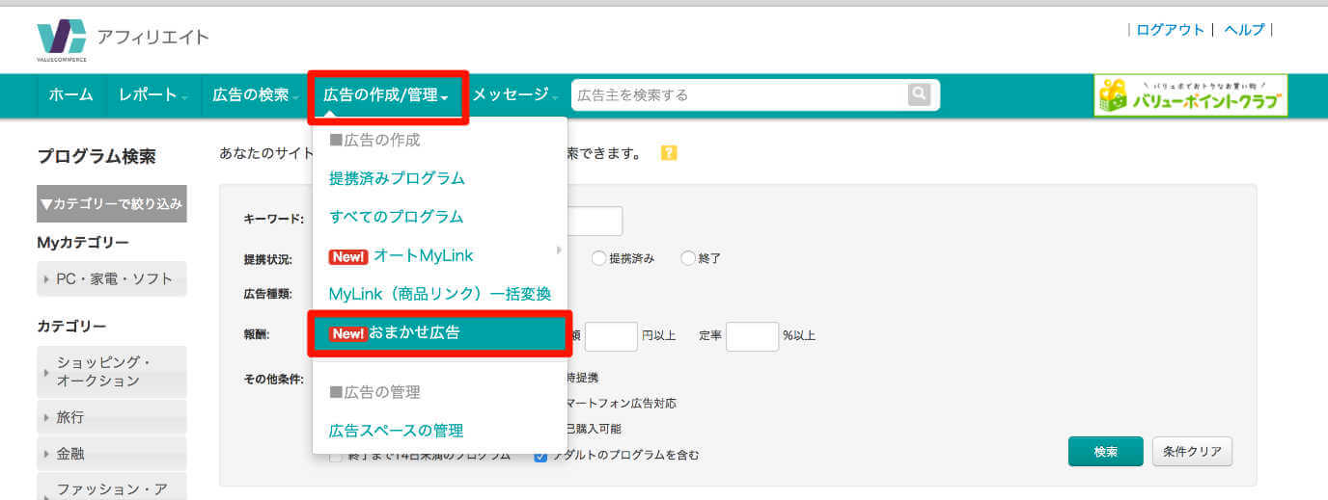Click the search magnifier icon

click(920, 94)
